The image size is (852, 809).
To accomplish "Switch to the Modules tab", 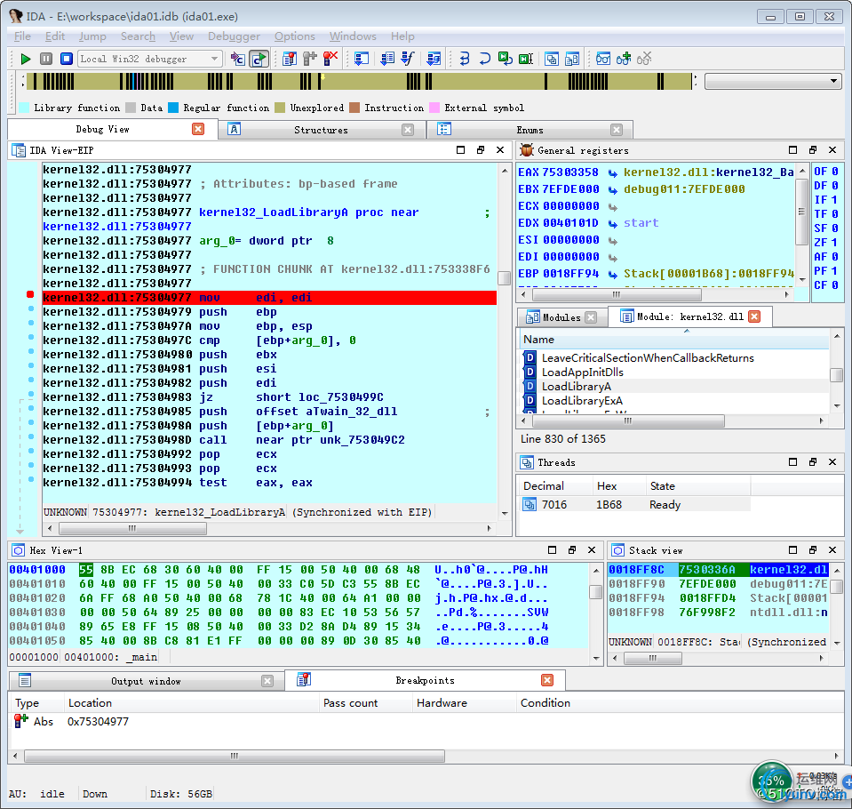I will coord(561,317).
